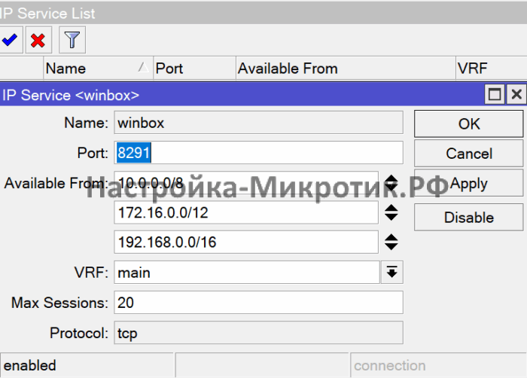Click the Disable button
The image size is (527, 378).
click(x=469, y=218)
